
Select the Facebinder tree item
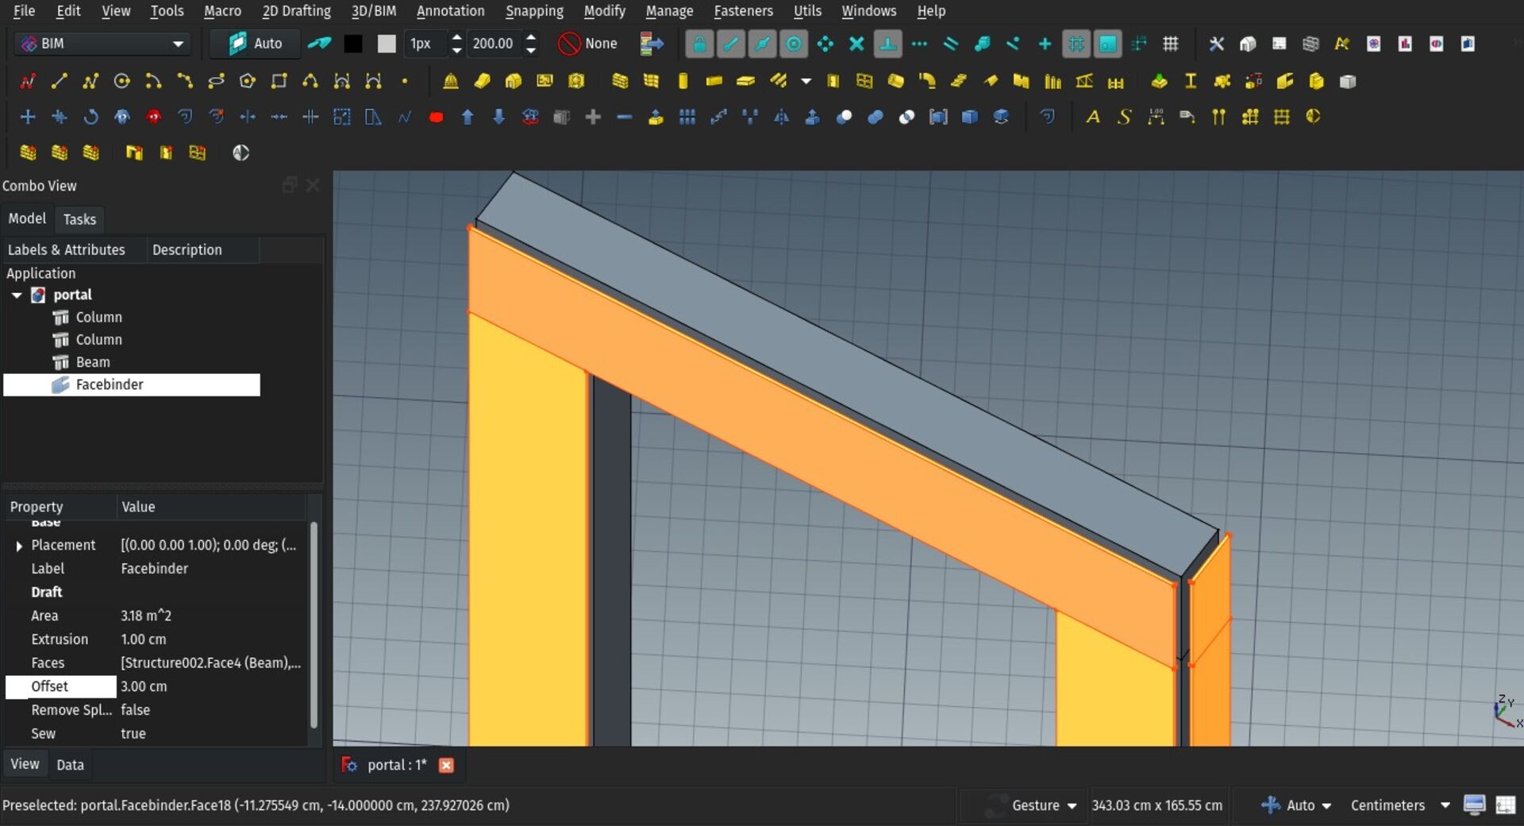tap(132, 384)
